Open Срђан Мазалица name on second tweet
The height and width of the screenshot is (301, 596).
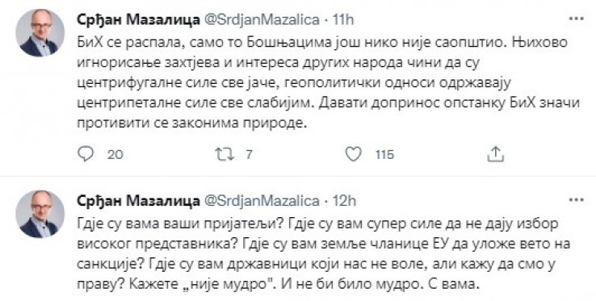(138, 201)
